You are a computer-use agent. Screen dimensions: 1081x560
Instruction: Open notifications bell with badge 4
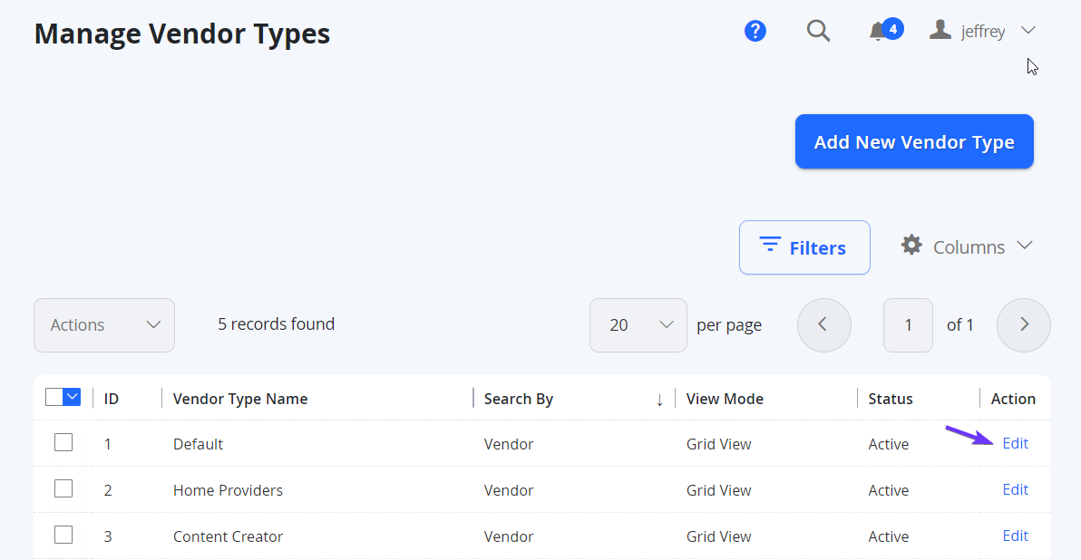point(885,30)
